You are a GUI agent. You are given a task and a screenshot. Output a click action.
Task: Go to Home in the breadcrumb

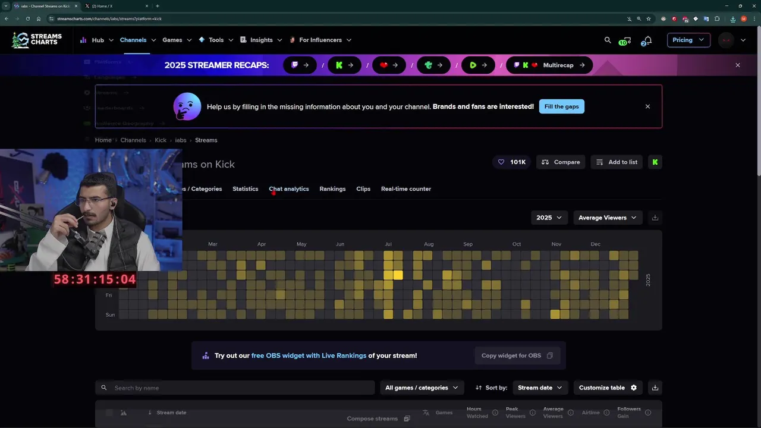click(x=103, y=140)
